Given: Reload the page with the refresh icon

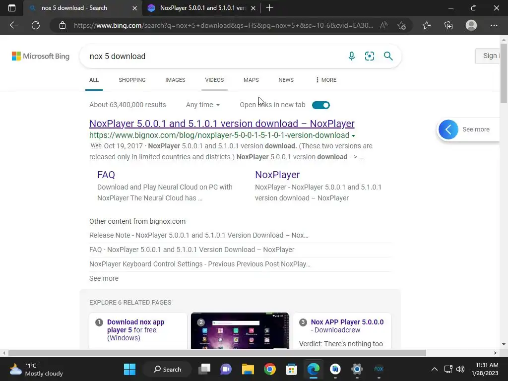Looking at the screenshot, I should click(x=36, y=25).
